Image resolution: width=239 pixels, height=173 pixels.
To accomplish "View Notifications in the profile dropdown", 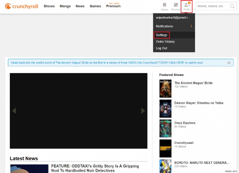I will 164,26.
